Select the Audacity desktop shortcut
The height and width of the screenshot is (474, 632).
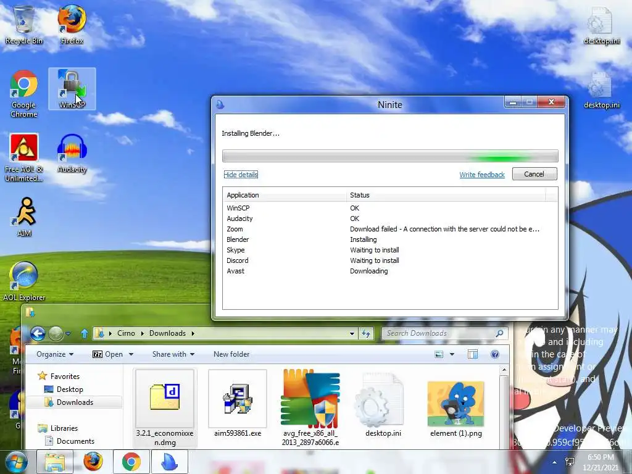click(72, 154)
